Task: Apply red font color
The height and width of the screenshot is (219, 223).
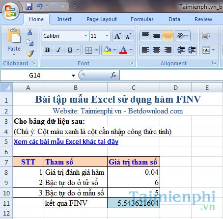Action: click(123, 50)
